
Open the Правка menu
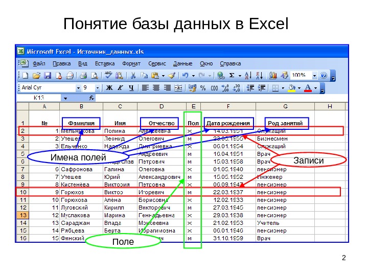[x=61, y=63]
